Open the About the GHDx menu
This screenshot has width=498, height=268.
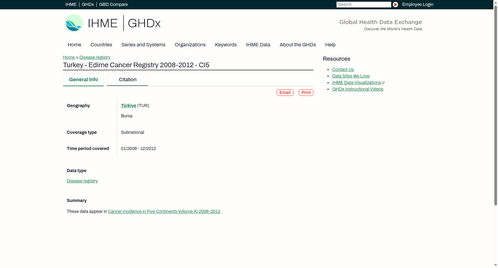pyautogui.click(x=298, y=45)
